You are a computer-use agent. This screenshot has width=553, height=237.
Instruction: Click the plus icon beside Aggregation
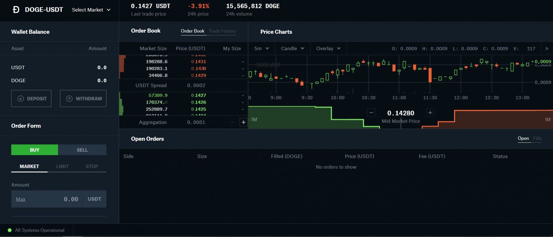click(x=243, y=122)
